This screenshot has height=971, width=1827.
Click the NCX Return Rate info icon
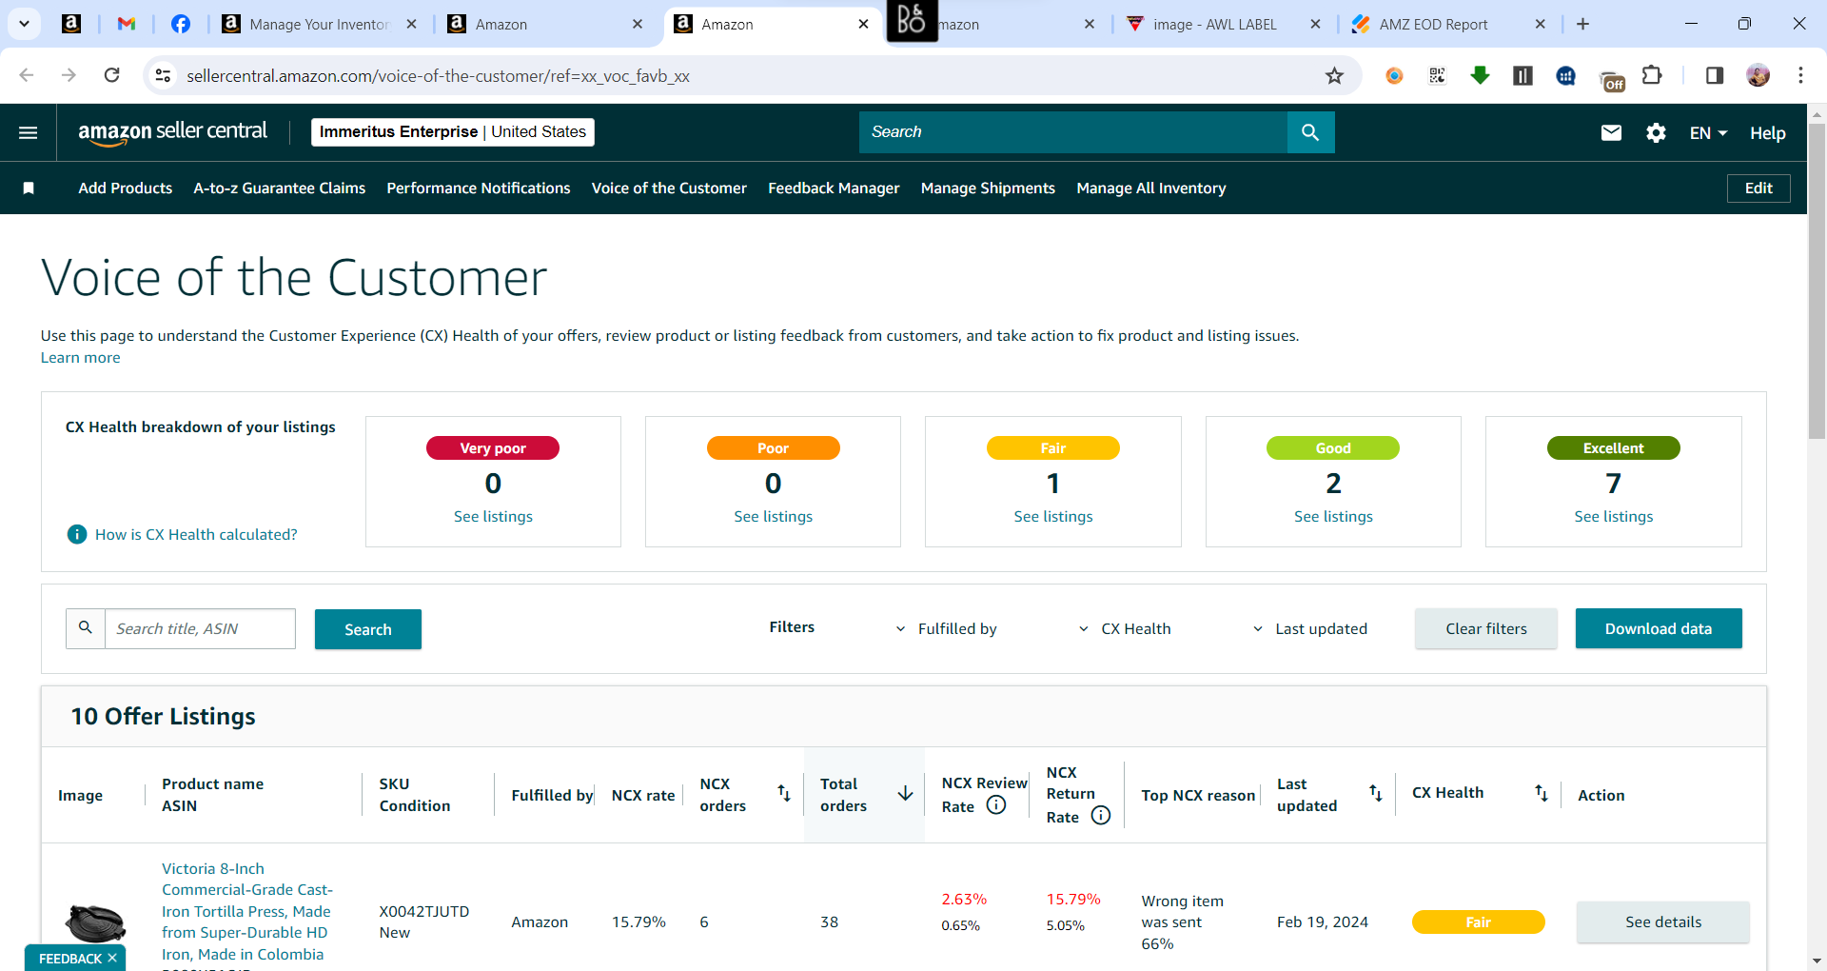click(x=1101, y=816)
